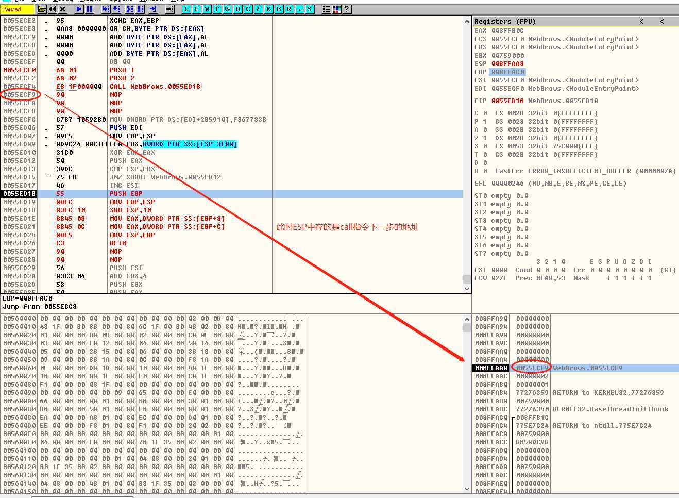Click the Z flag value in registers
Screen dimensions: 679x498
click(485, 138)
